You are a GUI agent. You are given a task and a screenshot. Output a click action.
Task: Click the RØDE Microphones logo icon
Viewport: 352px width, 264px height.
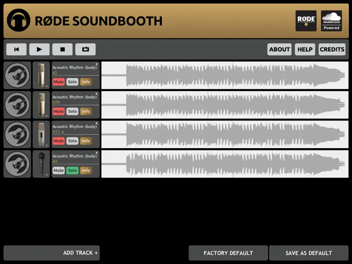pyautogui.click(x=306, y=21)
